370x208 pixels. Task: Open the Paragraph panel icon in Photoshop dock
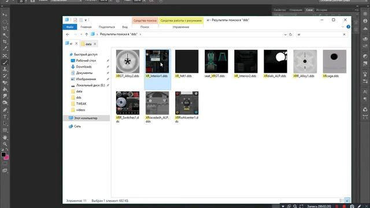point(365,99)
